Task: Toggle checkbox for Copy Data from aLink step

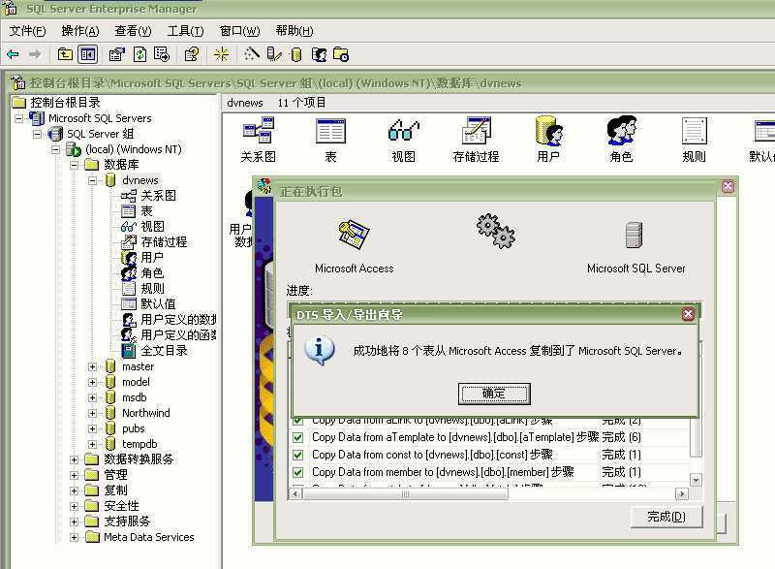Action: coord(297,421)
